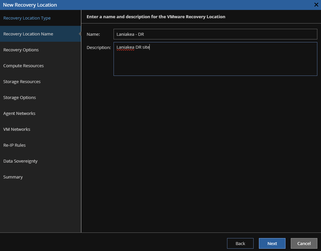Image resolution: width=321 pixels, height=251 pixels.
Task: Click the Back button
Action: coord(240,243)
